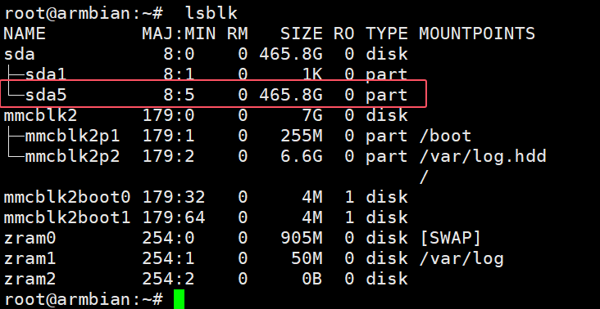
Task: Click the /var/log.hdd mount point
Action: (x=483, y=157)
